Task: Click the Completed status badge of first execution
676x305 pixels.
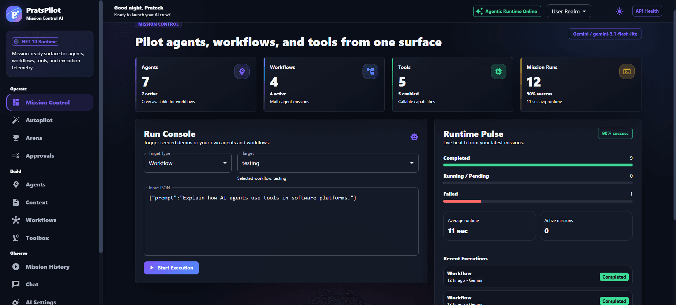Action: tap(614, 277)
